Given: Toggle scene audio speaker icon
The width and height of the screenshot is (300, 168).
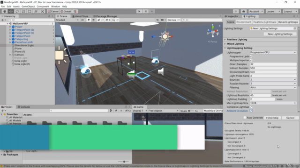Looking at the screenshot, I should point(94,20).
